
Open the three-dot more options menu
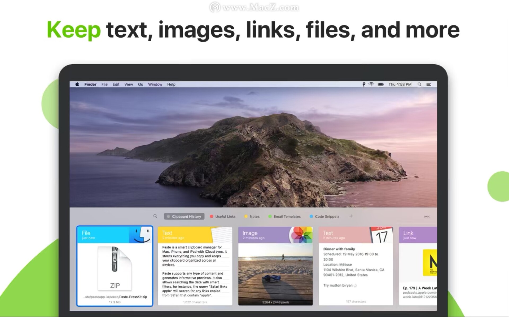(427, 216)
